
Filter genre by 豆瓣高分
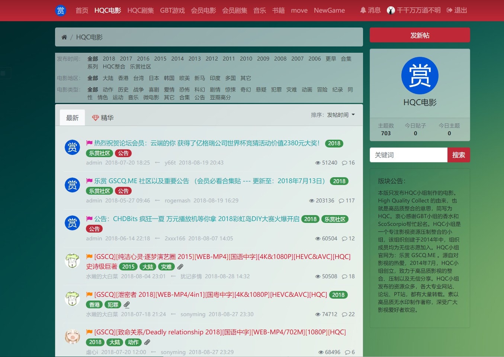pyautogui.click(x=220, y=97)
